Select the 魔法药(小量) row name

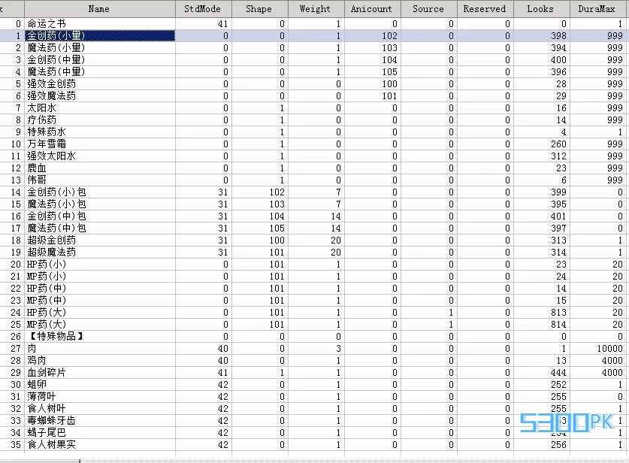100,48
